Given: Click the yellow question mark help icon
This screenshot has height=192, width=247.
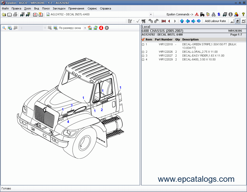Looking at the screenshot, I should [x=243, y=14].
